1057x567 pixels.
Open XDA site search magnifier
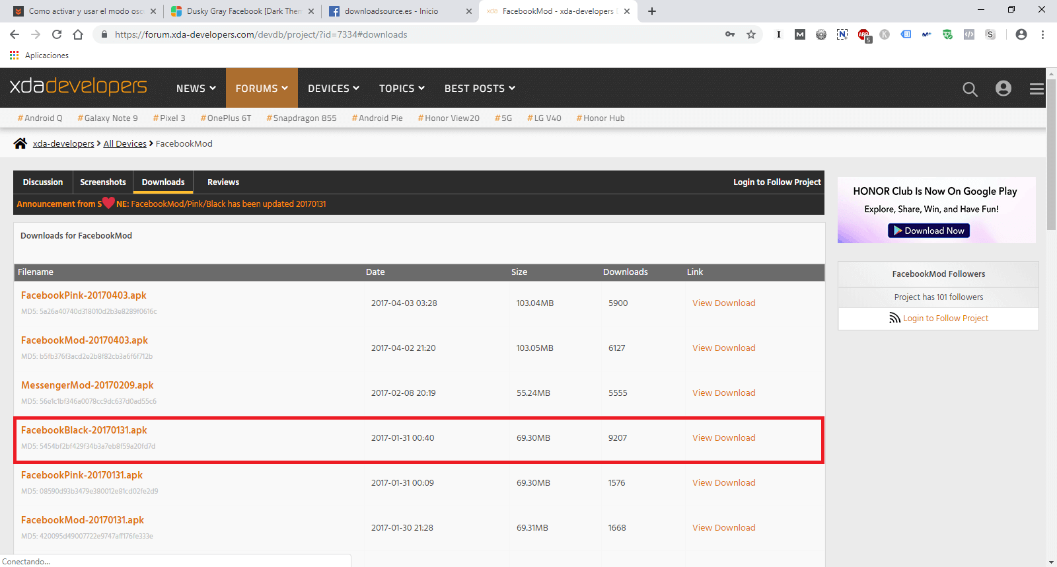click(970, 89)
